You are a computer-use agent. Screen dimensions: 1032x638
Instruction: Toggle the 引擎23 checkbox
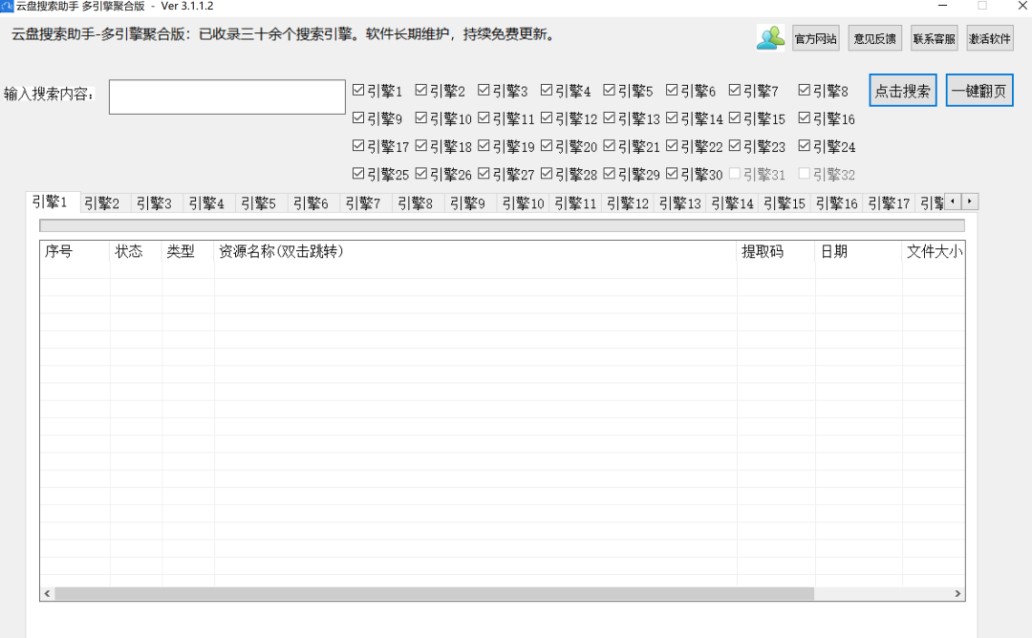(735, 145)
